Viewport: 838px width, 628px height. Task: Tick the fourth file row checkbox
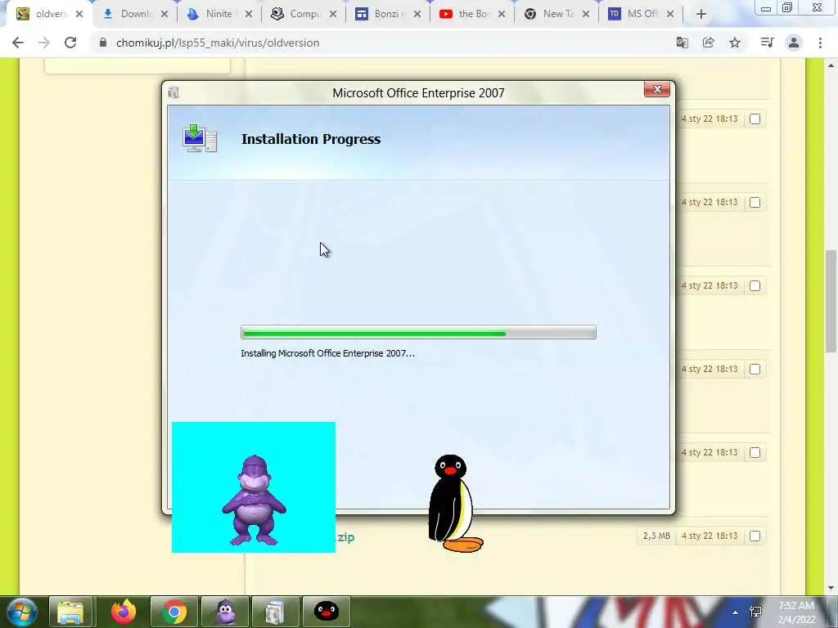tap(755, 369)
